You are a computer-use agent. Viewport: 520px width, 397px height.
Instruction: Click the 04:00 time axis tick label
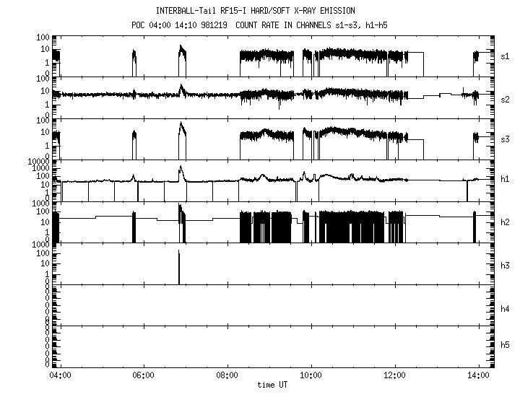coord(59,376)
